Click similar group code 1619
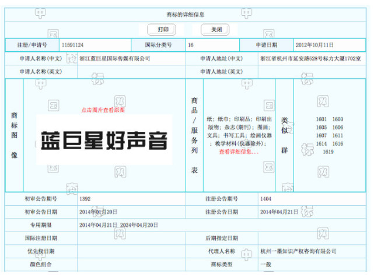Image resolution: width=374 pixels, height=277 pixels. click(328, 152)
